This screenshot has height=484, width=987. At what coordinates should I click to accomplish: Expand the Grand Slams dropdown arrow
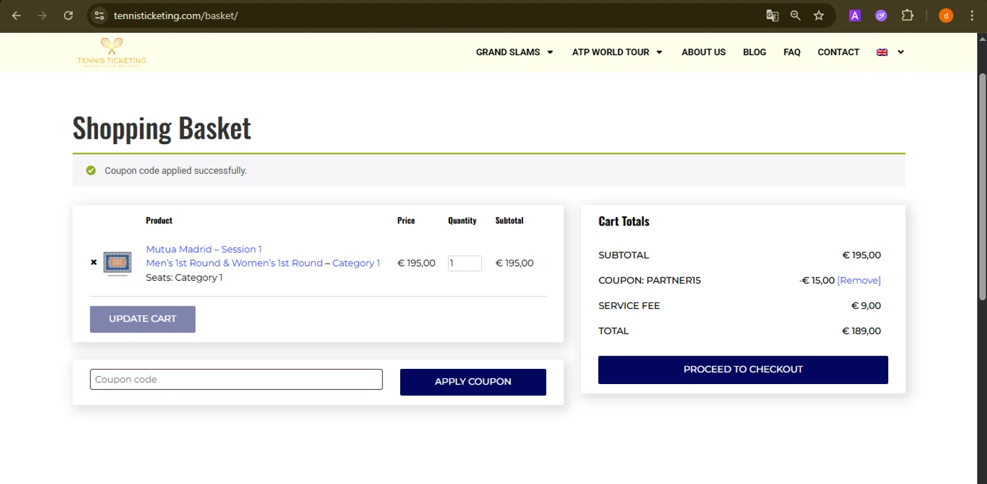(x=550, y=52)
